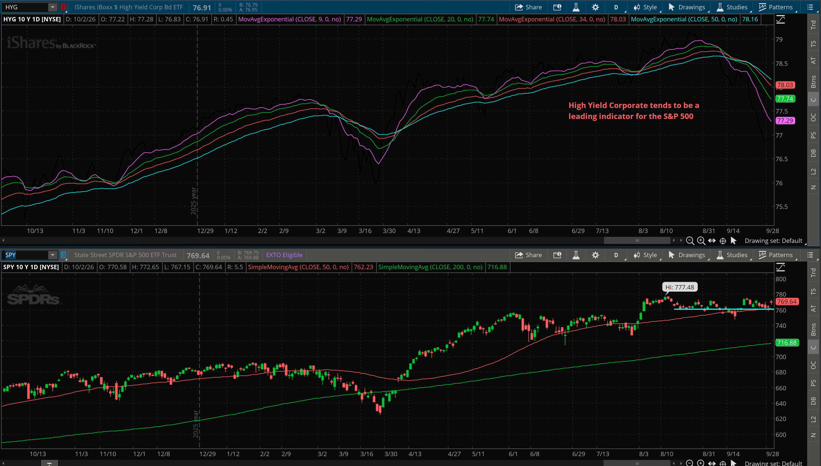Click the crosshair pan icon below HYG chart
The height and width of the screenshot is (466, 821).
(x=722, y=241)
